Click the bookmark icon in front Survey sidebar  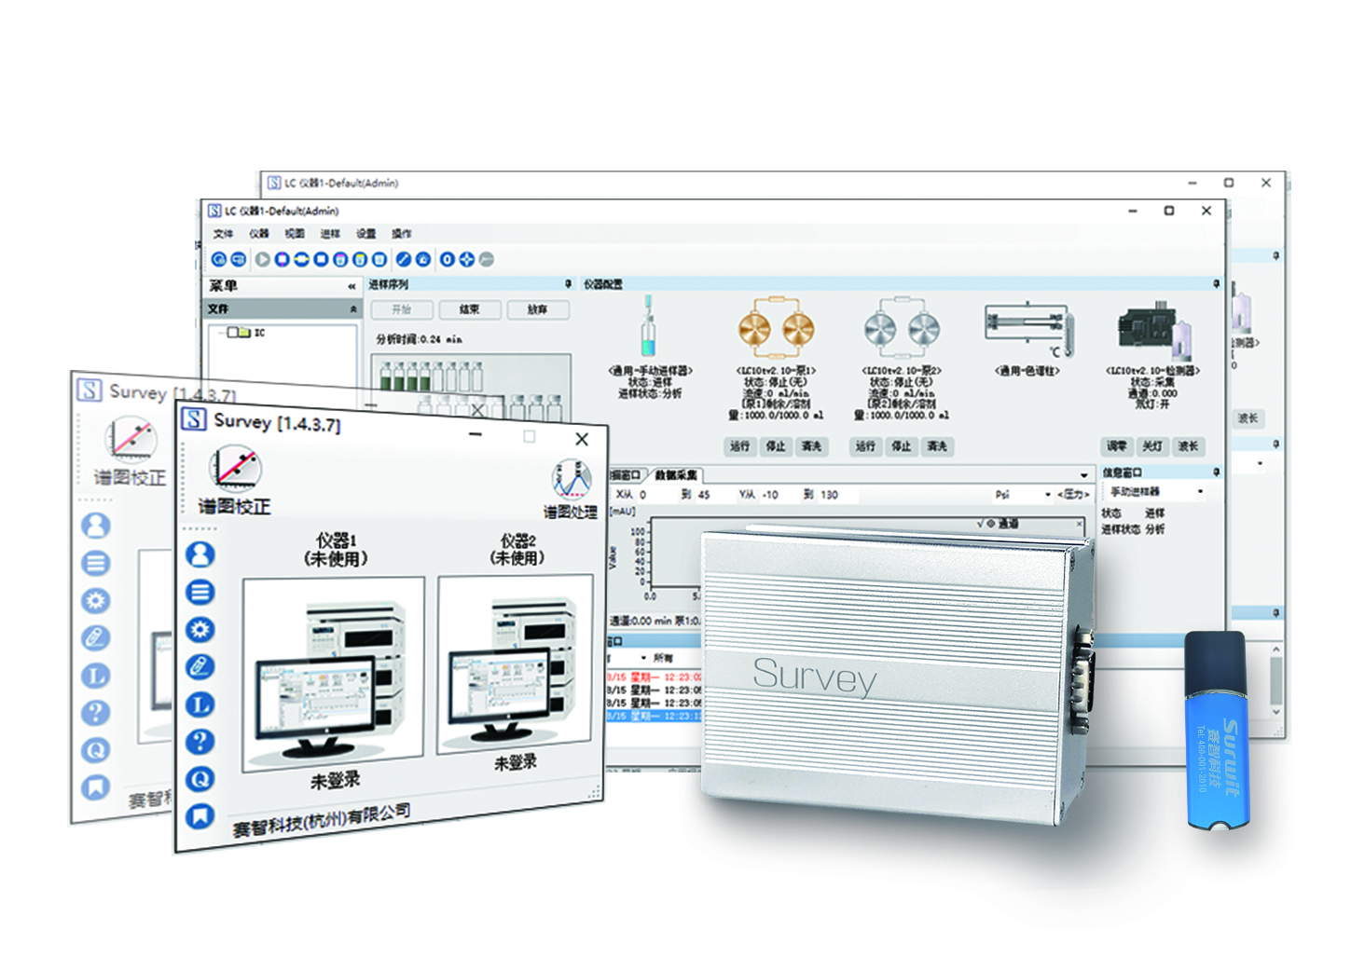point(200,816)
